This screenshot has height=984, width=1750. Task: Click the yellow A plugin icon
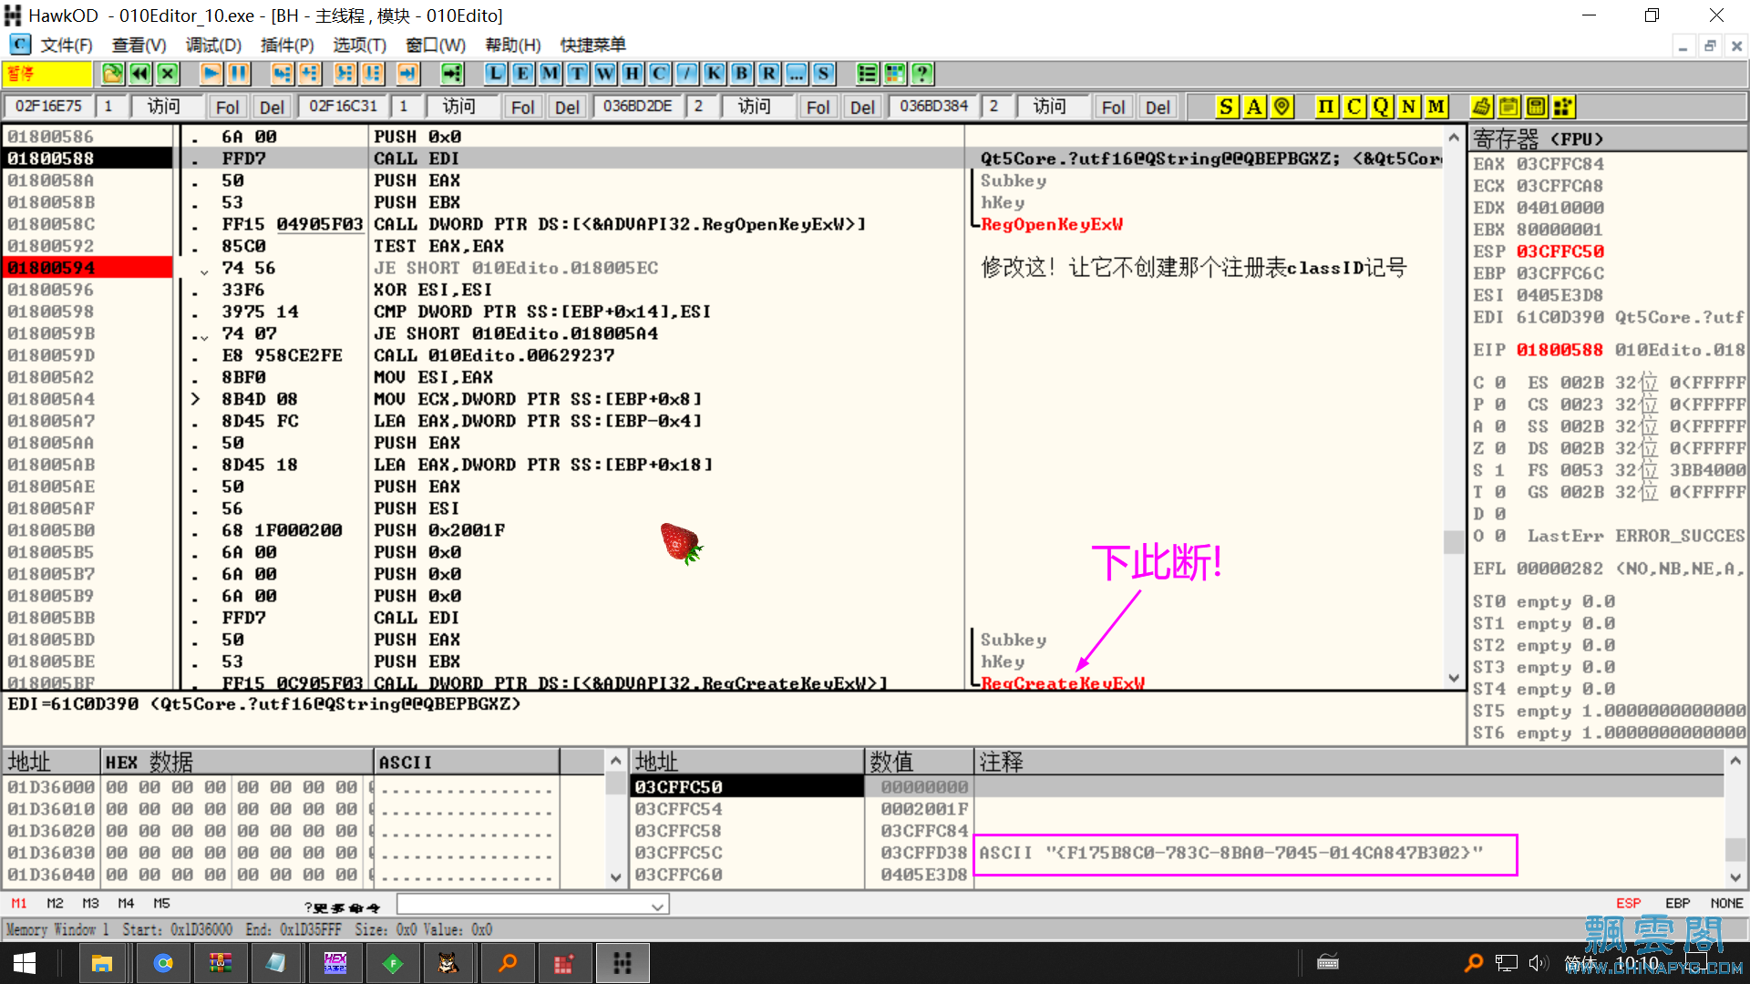pyautogui.click(x=1254, y=107)
